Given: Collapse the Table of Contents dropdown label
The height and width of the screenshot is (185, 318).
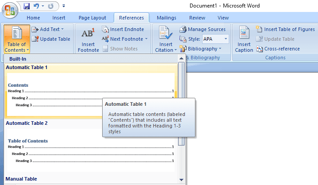Looking at the screenshot, I should (16, 47).
